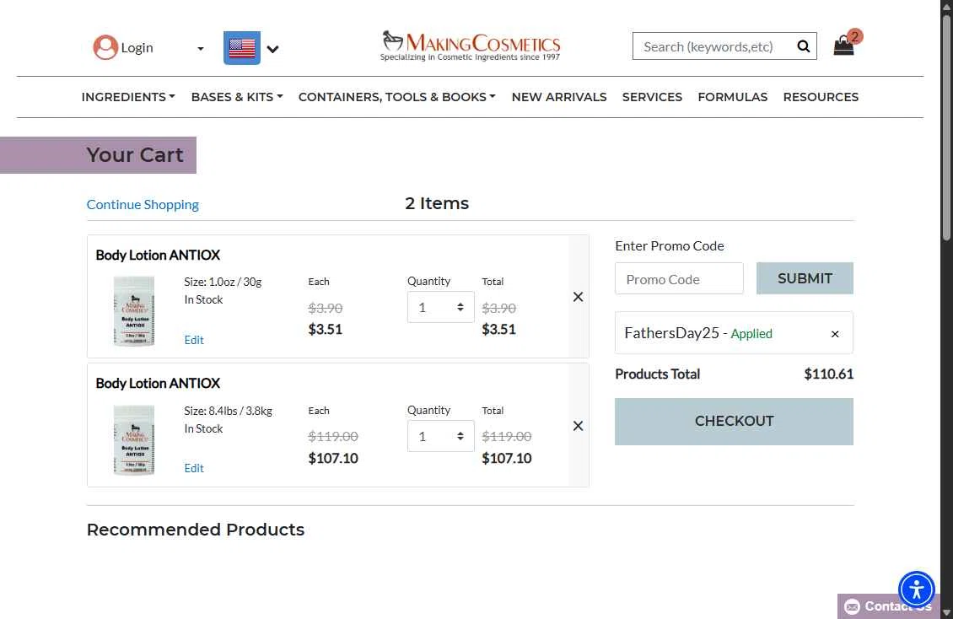Image resolution: width=953 pixels, height=619 pixels.
Task: Click the Products Total $110.61 amount
Action: (x=828, y=374)
